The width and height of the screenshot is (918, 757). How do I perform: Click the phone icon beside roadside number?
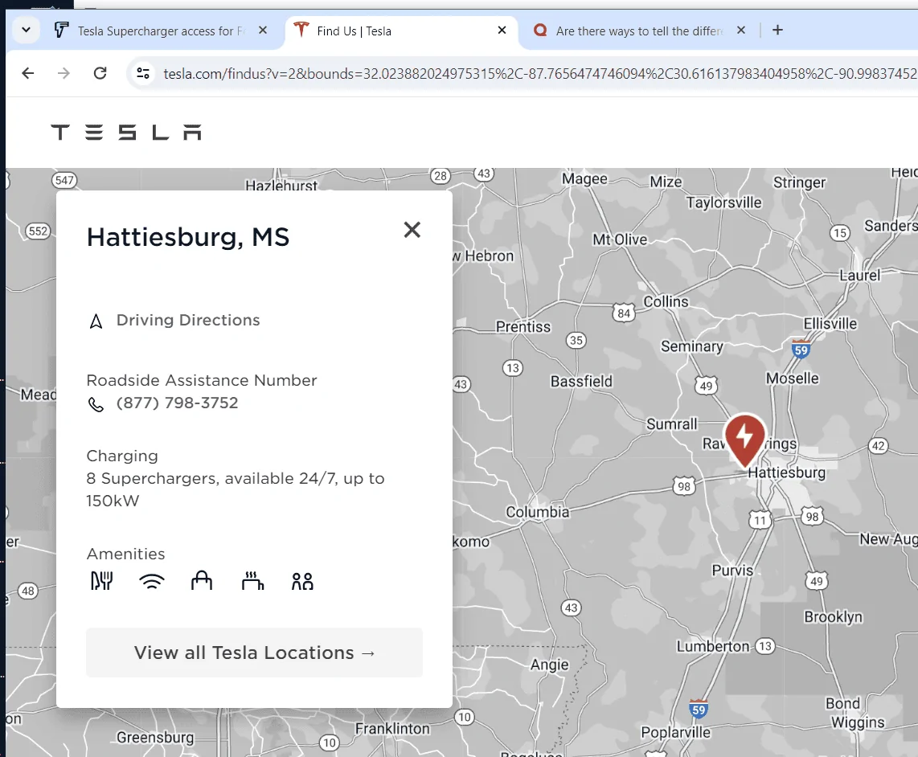tap(96, 404)
